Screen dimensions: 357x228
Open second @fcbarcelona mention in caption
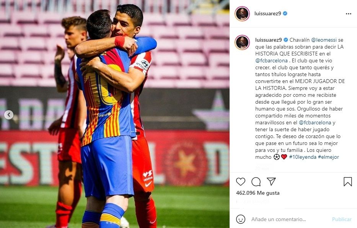tap(315, 122)
